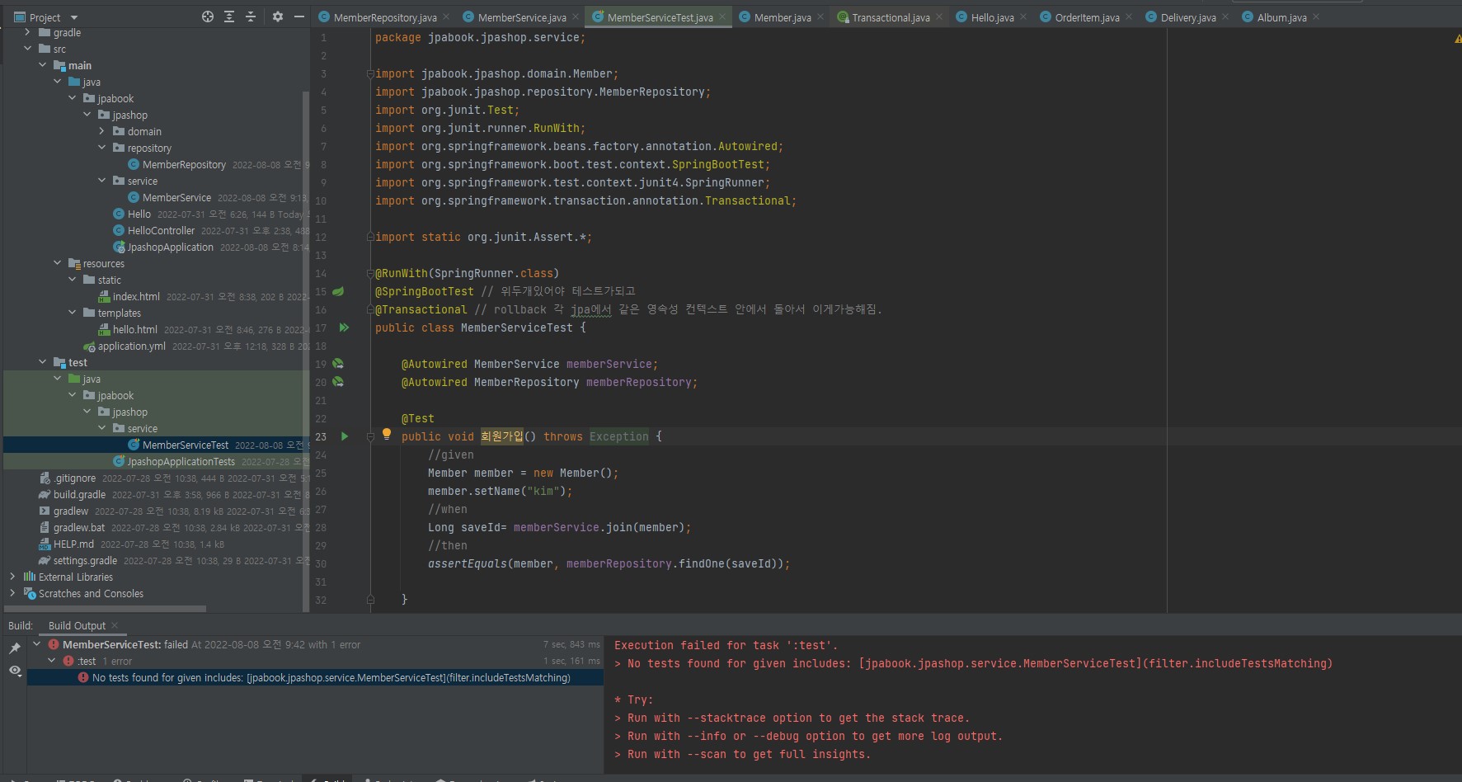Switch to the MemberService.java tab

click(x=521, y=17)
